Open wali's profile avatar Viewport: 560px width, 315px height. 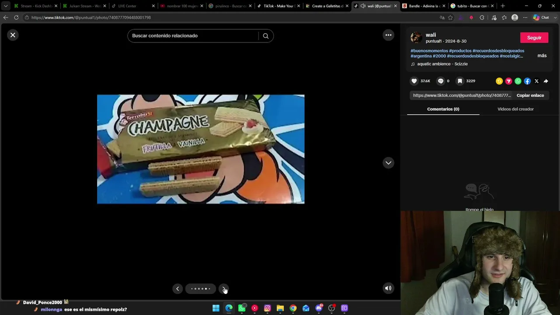[x=416, y=38]
